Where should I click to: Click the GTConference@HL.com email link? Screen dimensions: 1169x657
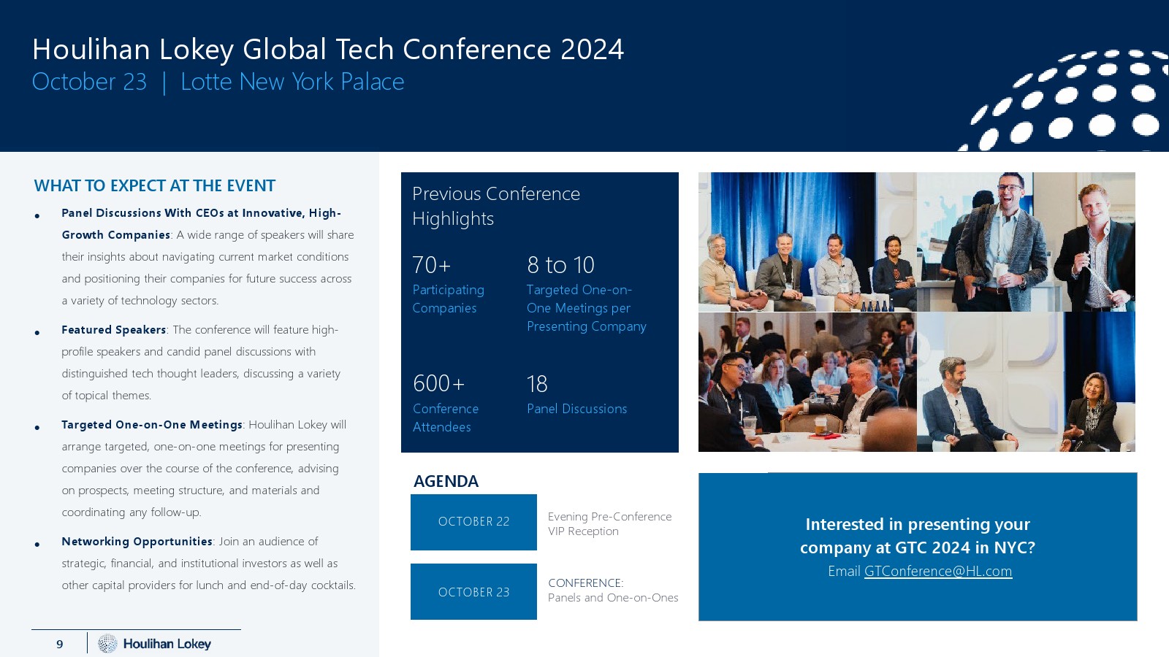pyautogui.click(x=938, y=572)
